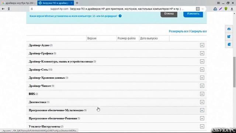The width and height of the screenshot is (236, 133).
Task: Go back with the browser back arrow
Action: [x=3, y=9]
